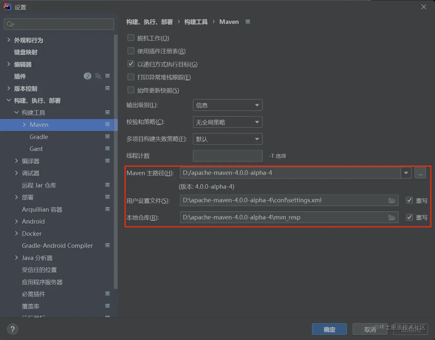The image size is (435, 340).
Task: Toggle 重写 checkbox for 用户设置文件
Action: coord(410,200)
